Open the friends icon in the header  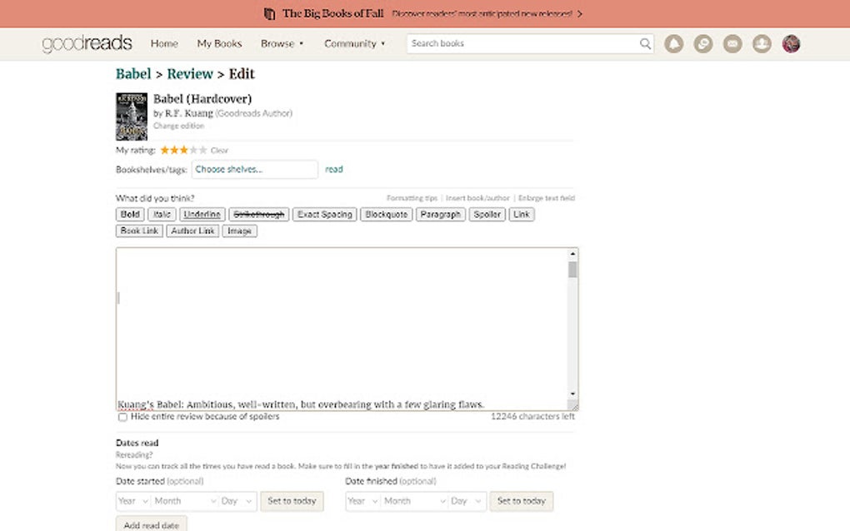pyautogui.click(x=762, y=42)
